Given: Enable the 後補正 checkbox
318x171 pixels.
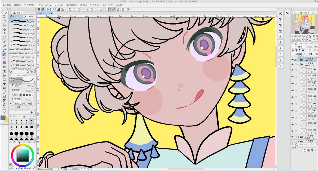Looking at the screenshot, I should coord(12,107).
